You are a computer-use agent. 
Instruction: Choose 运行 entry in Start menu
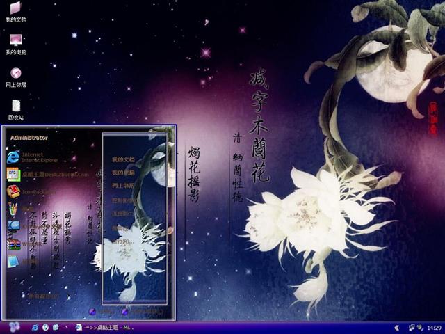pos(123,241)
